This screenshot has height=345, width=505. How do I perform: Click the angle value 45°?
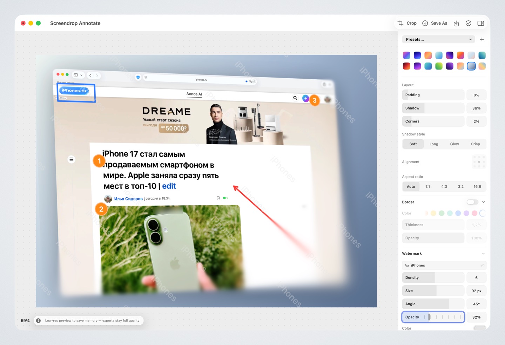(476, 304)
